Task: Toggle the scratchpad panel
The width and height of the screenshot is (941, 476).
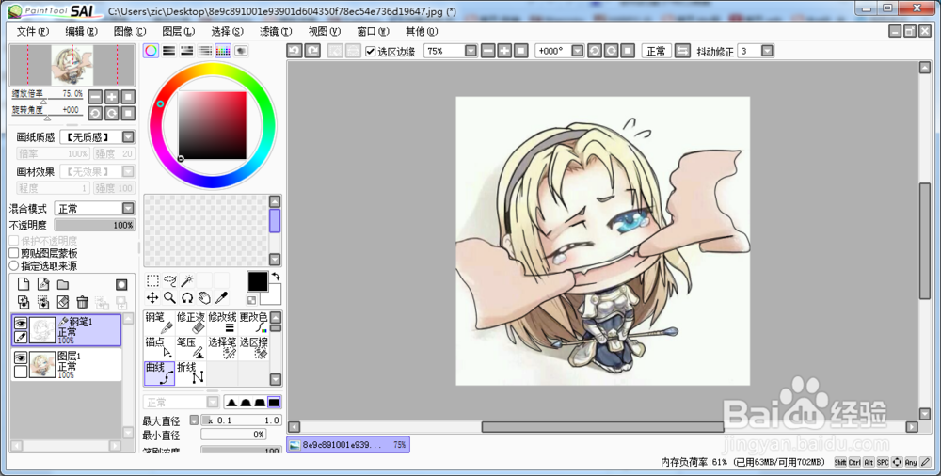Action: (241, 51)
